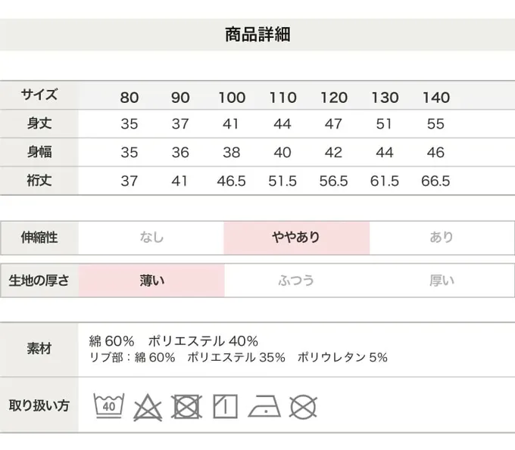Select the あり stretch option
The image size is (515, 450).
442,237
